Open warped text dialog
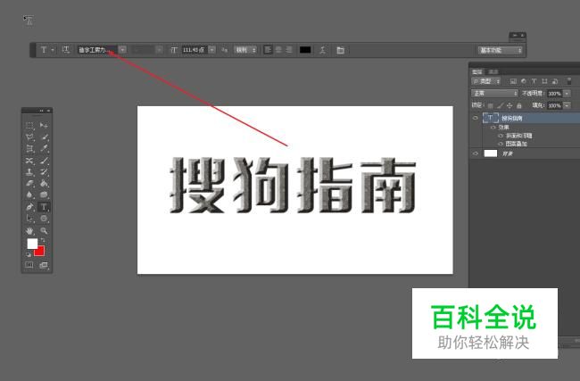 click(322, 50)
